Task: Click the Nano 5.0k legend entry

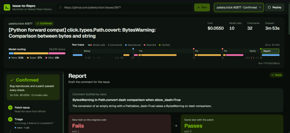Action: [16, 58]
